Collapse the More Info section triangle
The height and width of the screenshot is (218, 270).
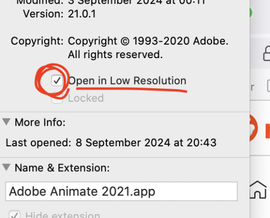[6, 122]
